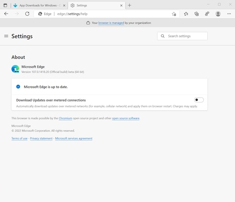Screen dimensions: 235x202
Task: Open Terms of use link
Action: [x=19, y=138]
